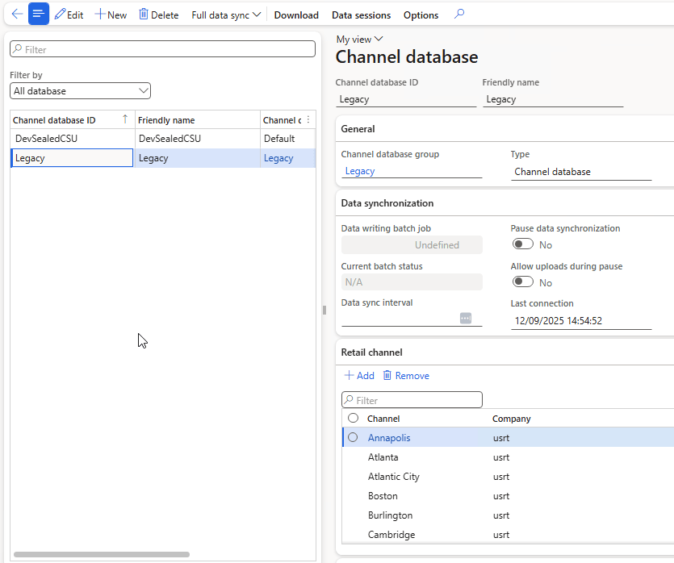Add a retail channel
Viewport: 674px width, 563px height.
point(359,376)
